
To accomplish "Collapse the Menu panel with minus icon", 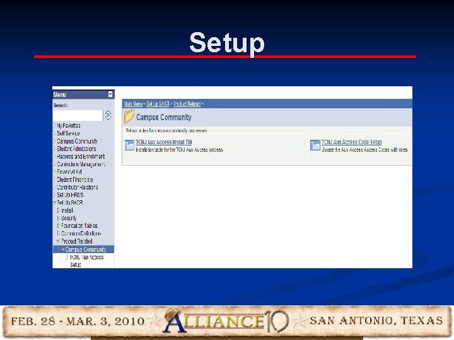I will 110,94.
